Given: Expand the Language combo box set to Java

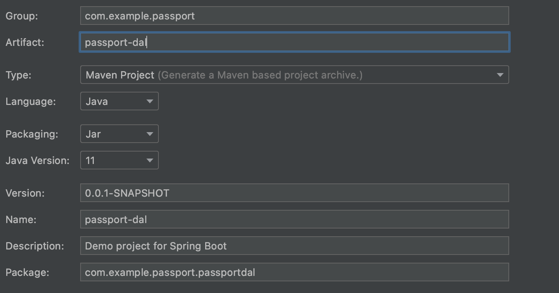Looking at the screenshot, I should [x=119, y=101].
